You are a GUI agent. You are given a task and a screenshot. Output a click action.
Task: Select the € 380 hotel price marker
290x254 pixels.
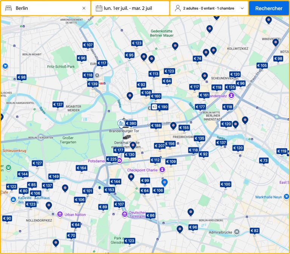[x=131, y=123]
